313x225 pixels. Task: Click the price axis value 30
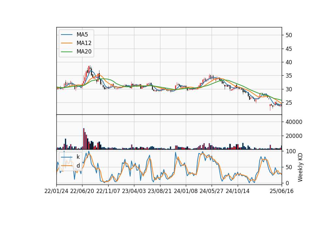tap(289, 89)
